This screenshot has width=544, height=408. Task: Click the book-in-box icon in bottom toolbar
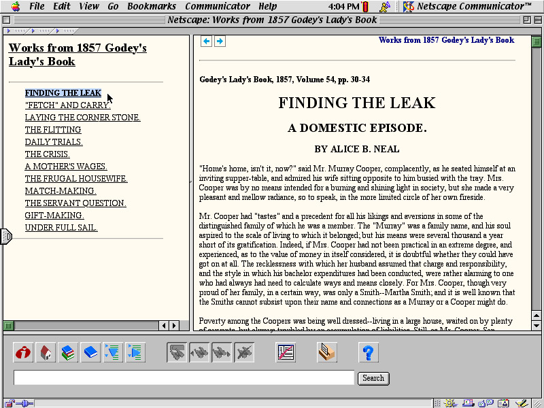(327, 352)
